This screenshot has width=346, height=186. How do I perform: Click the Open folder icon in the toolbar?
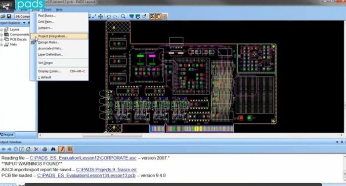(x=3, y=16)
